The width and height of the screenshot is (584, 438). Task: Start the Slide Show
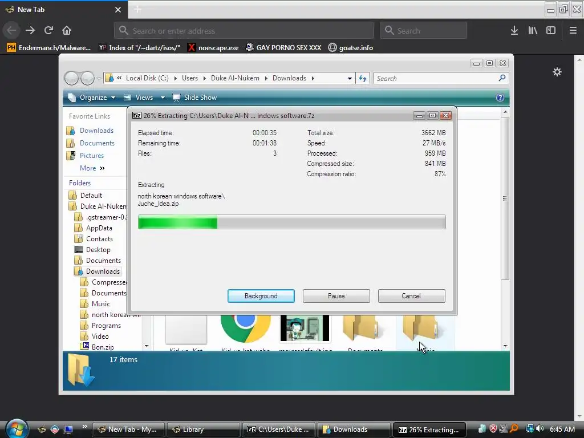195,98
